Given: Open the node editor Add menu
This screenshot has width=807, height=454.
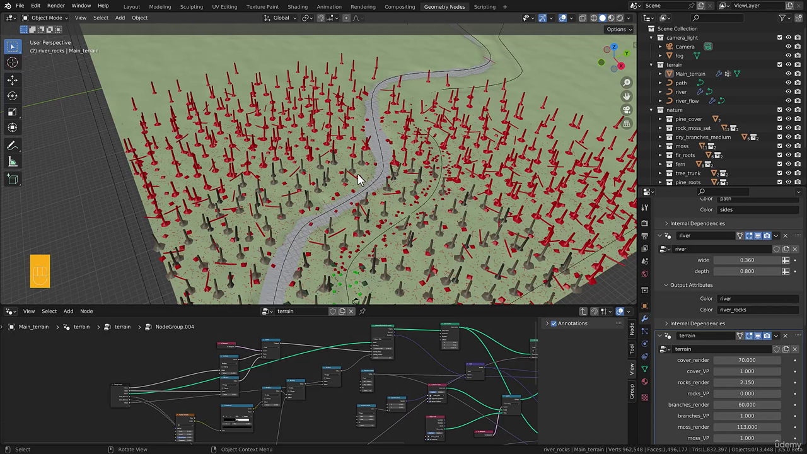Looking at the screenshot, I should 68,311.
